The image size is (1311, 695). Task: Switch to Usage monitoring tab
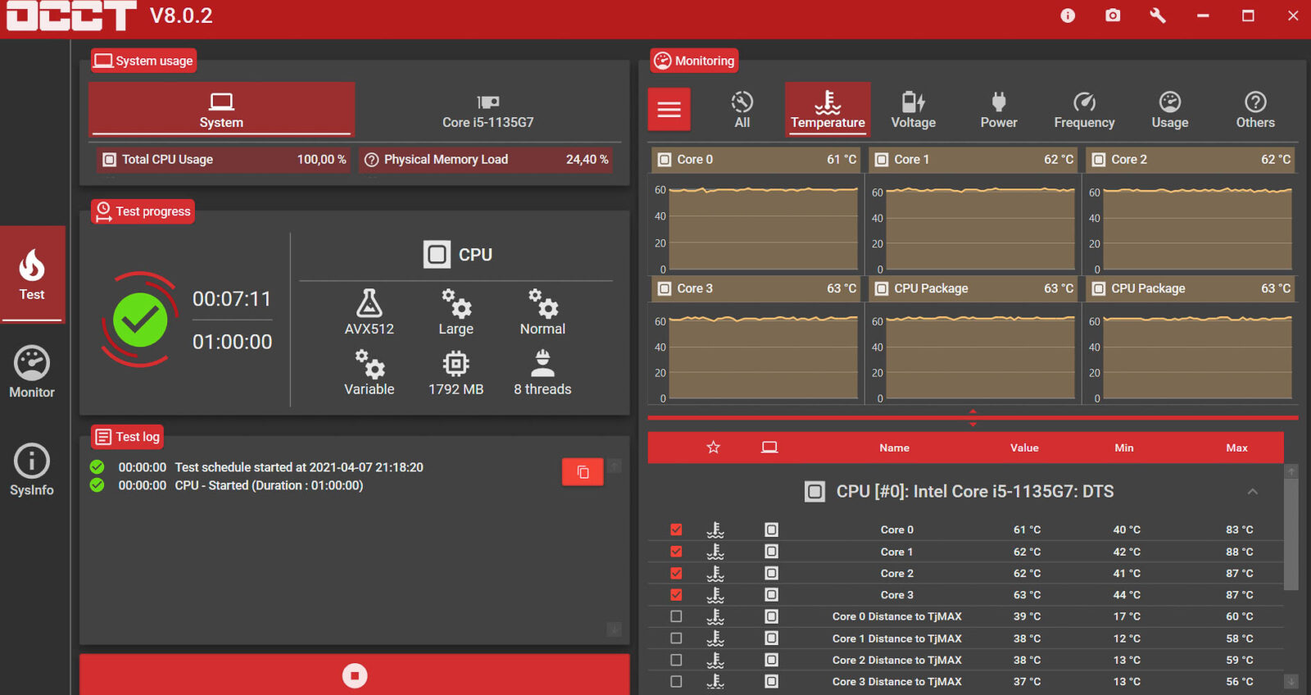pos(1170,110)
